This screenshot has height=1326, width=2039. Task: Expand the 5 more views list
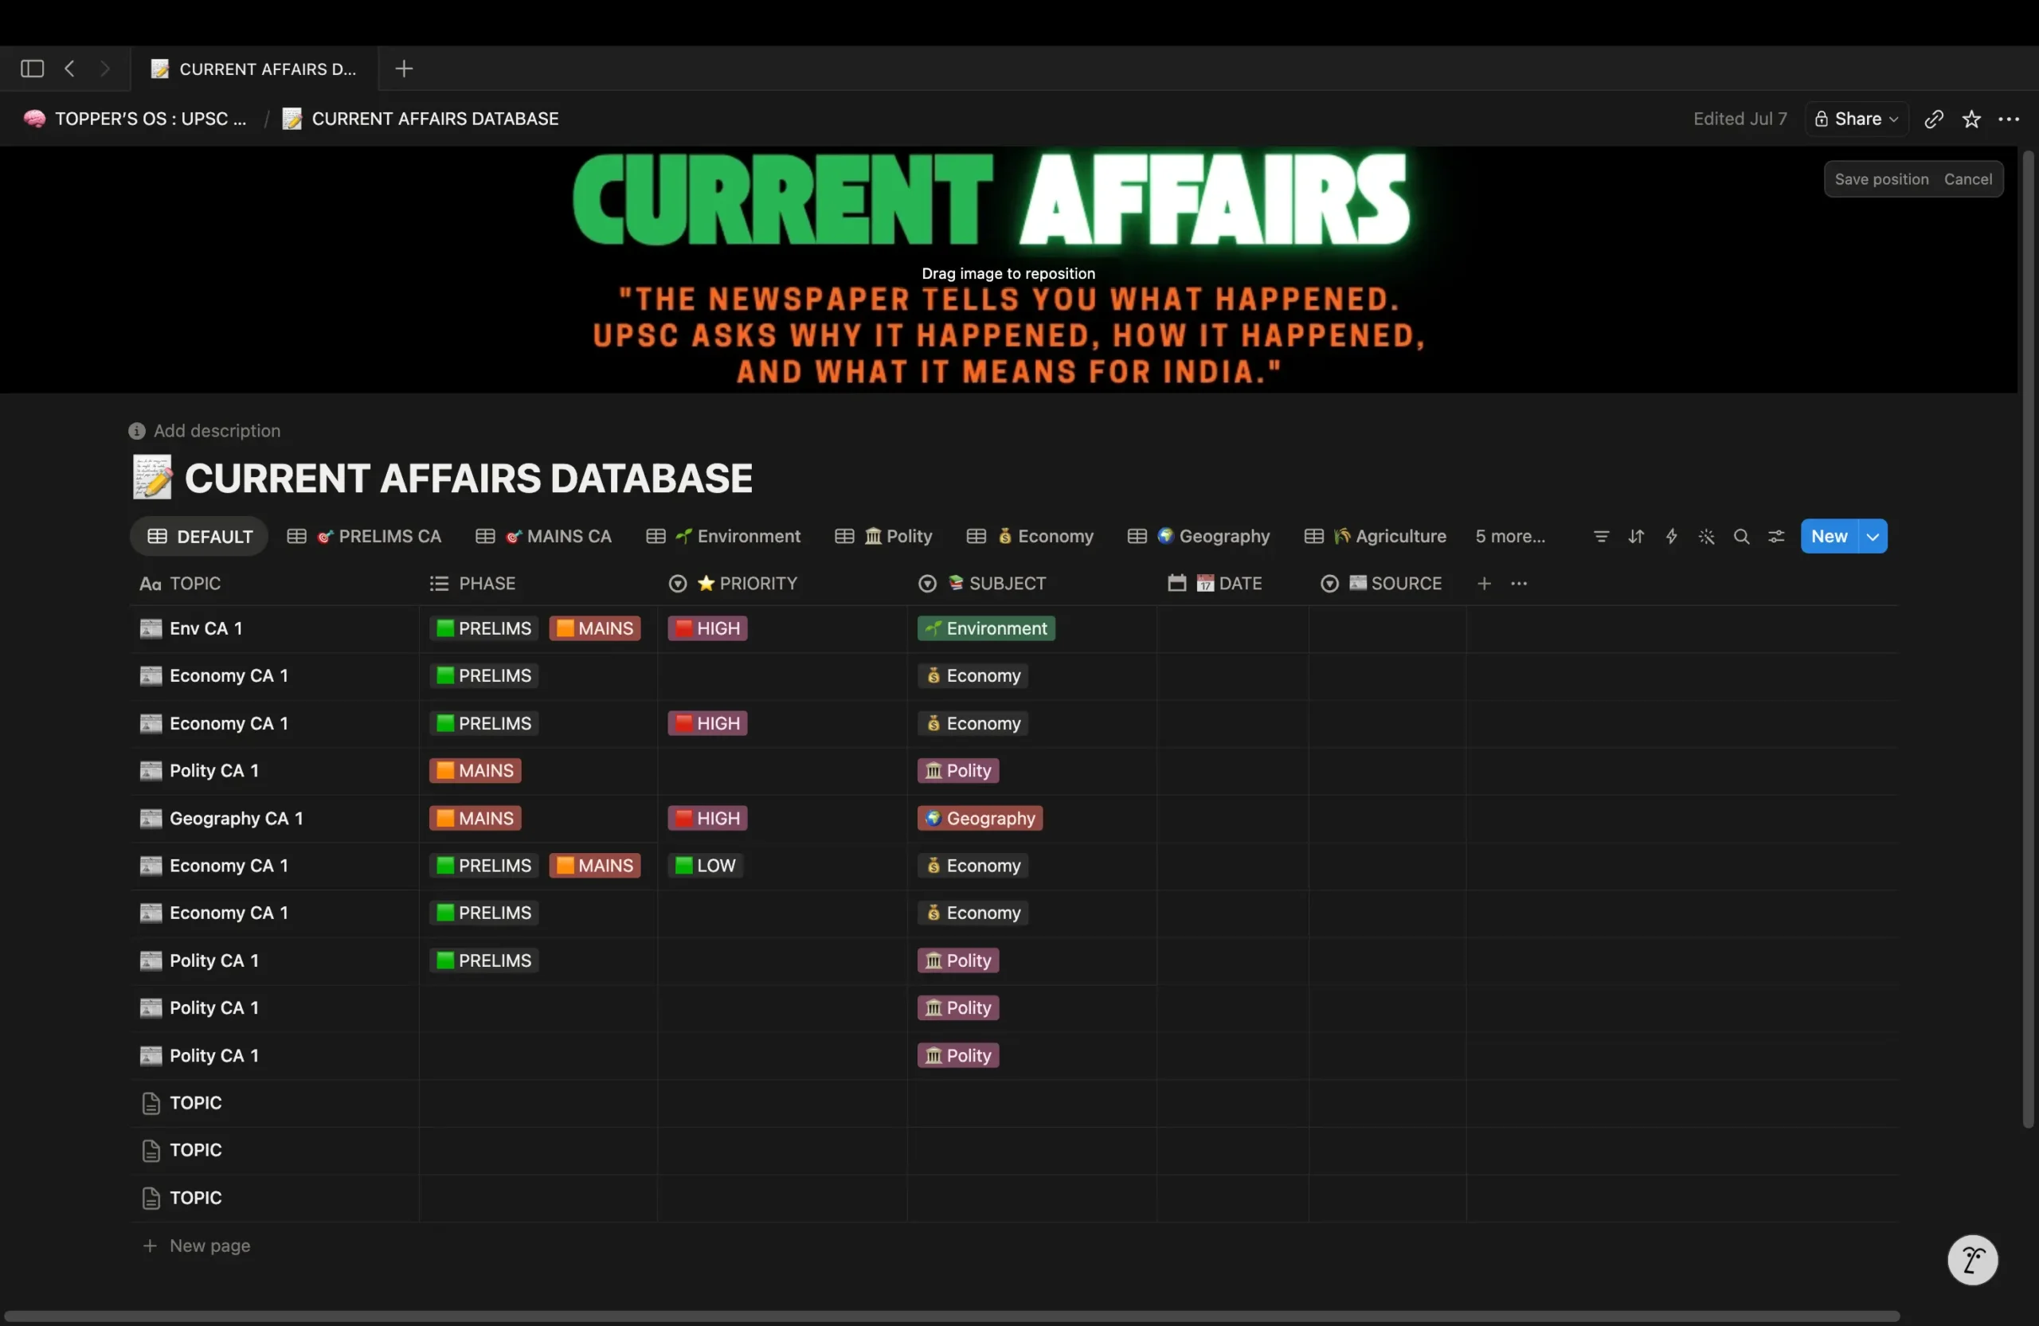point(1509,536)
